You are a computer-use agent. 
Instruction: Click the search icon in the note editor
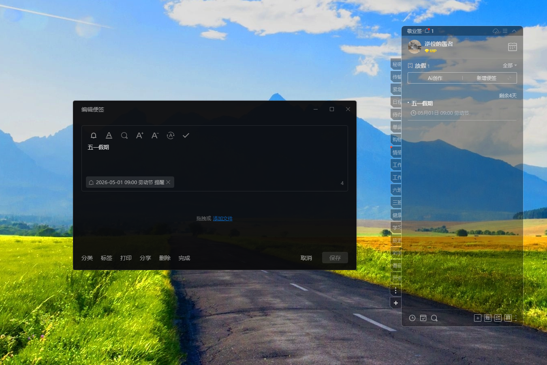coord(124,135)
